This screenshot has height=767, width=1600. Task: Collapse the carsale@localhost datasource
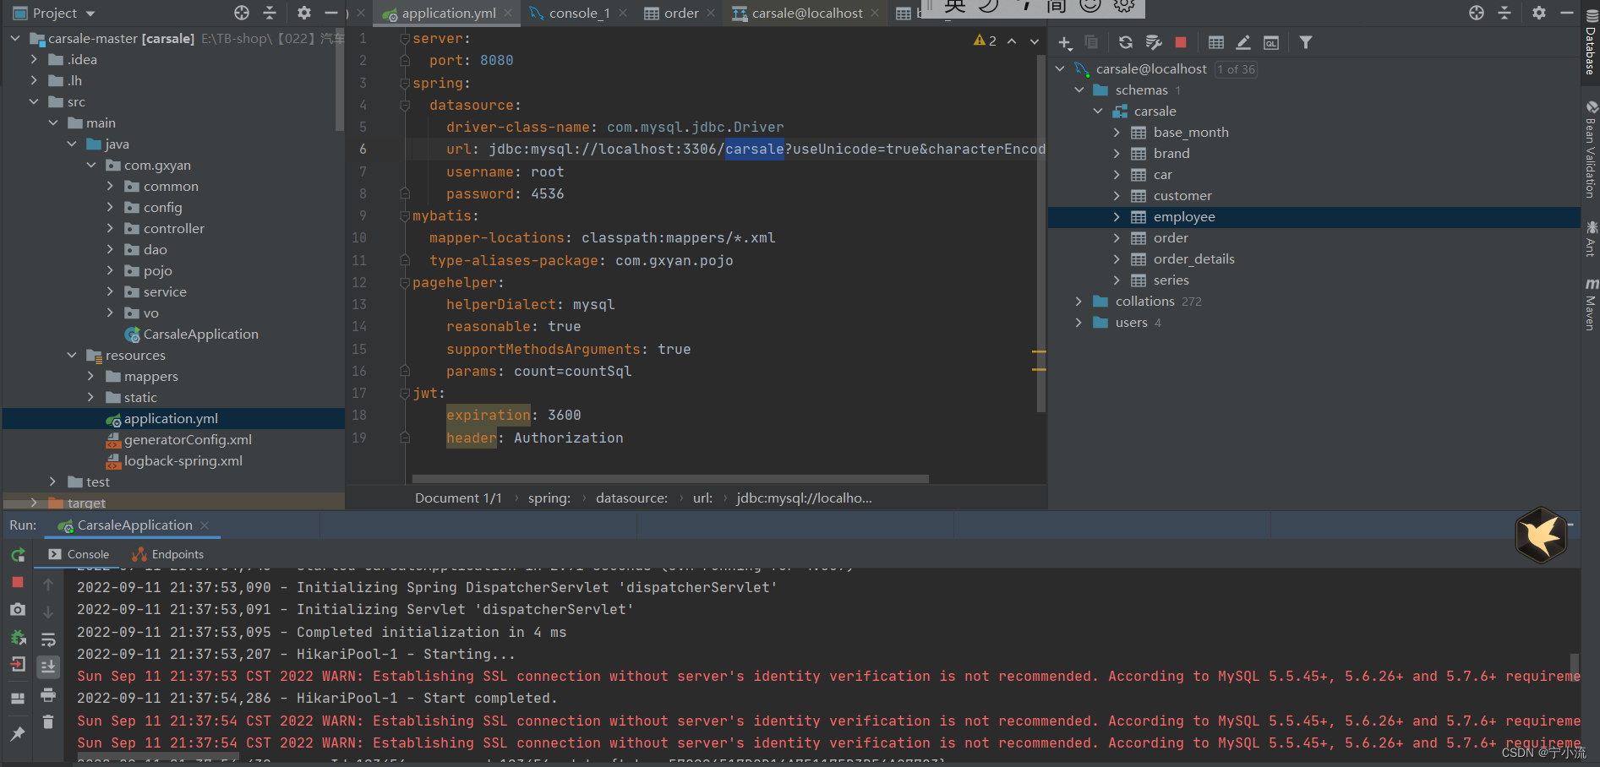point(1060,68)
